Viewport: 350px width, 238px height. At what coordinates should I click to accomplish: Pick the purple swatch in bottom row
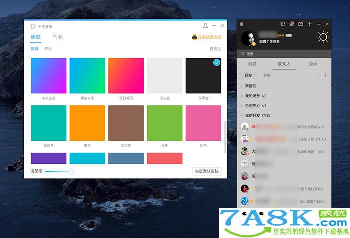[48, 158]
